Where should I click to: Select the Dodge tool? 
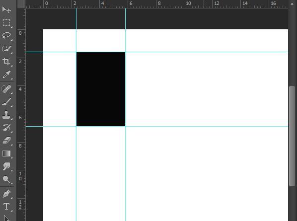6,179
